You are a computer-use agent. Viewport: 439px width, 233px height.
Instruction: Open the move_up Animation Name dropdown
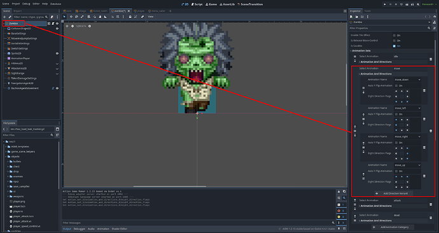click(407, 166)
